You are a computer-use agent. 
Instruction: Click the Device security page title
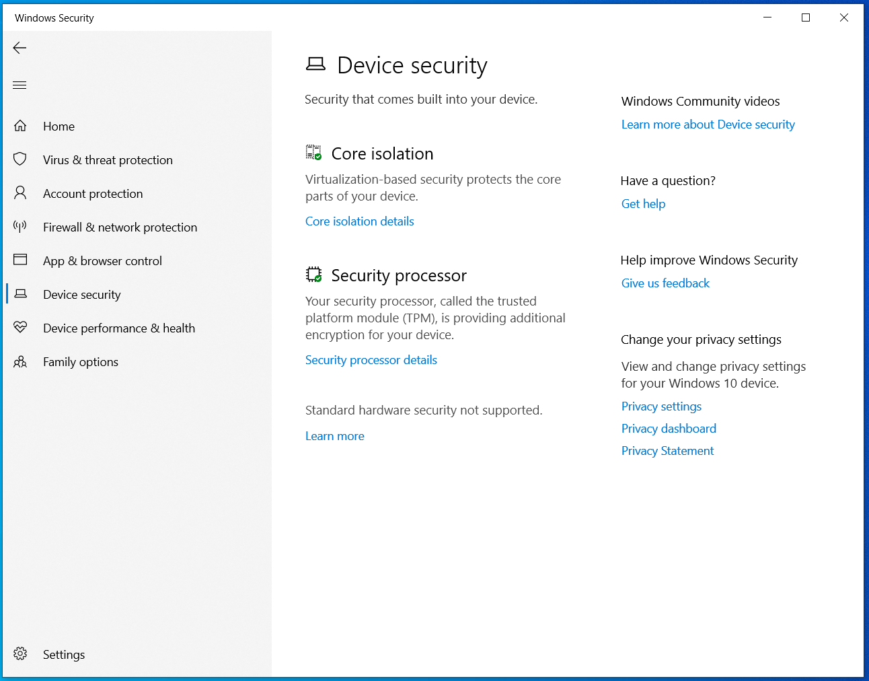[x=412, y=65]
